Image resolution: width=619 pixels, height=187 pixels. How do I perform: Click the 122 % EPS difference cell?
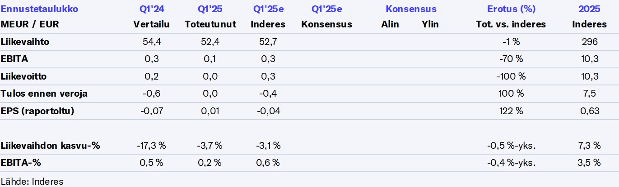512,111
